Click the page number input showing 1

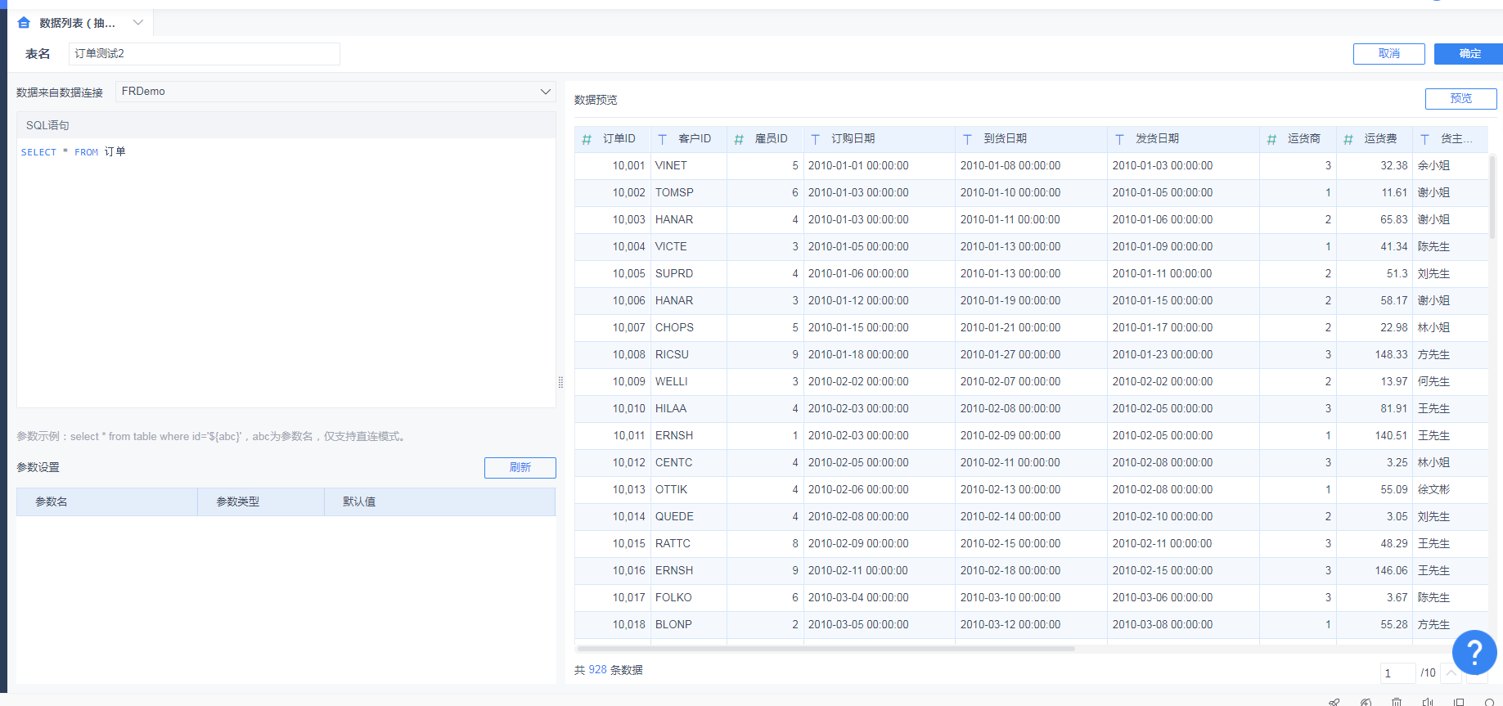(x=1397, y=673)
